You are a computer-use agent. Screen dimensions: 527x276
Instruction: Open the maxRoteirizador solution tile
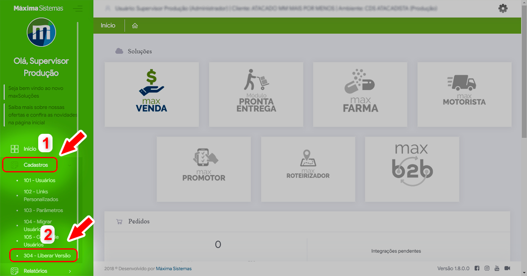[x=308, y=169]
